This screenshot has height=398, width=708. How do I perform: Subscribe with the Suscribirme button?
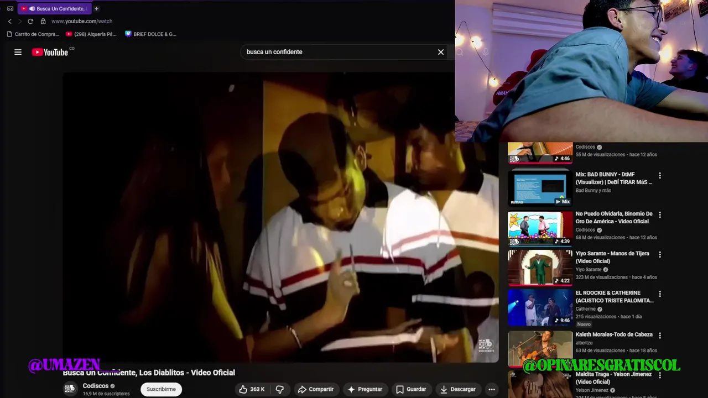click(x=161, y=389)
